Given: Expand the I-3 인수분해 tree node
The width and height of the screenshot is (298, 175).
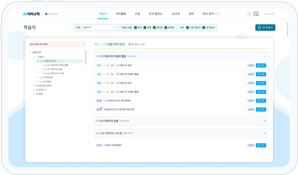Looking at the screenshot, I should pos(38,82).
